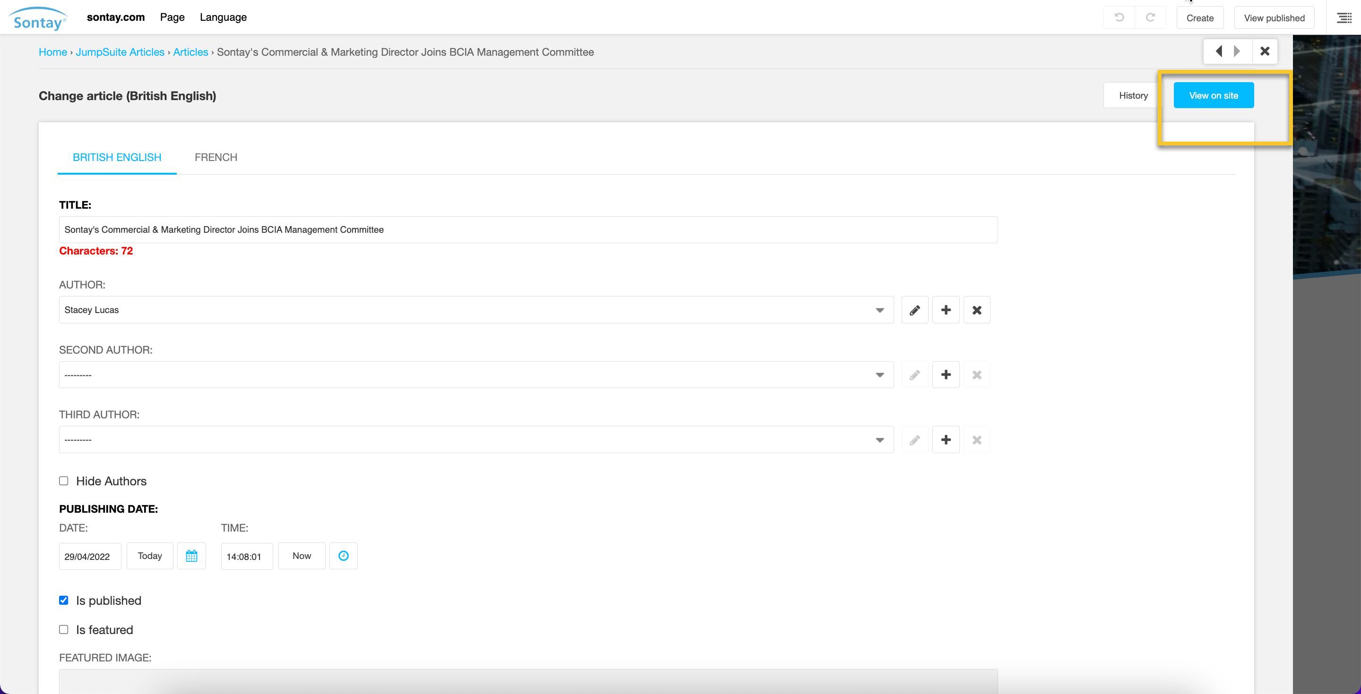This screenshot has width=1361, height=694.
Task: Expand the Author dropdown showing Stacey Lucas
Action: 475,310
